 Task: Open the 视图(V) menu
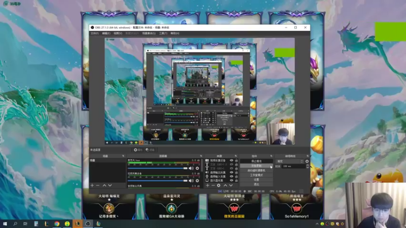coord(118,33)
